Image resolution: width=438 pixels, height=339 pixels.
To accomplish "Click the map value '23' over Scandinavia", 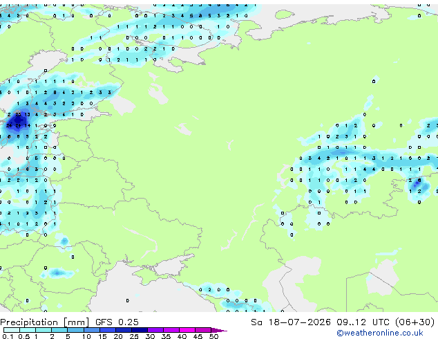I will (x=18, y=114).
